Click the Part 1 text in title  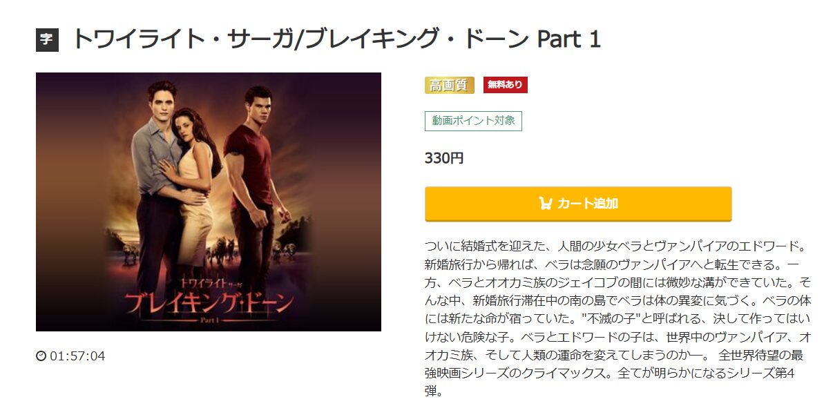point(569,39)
